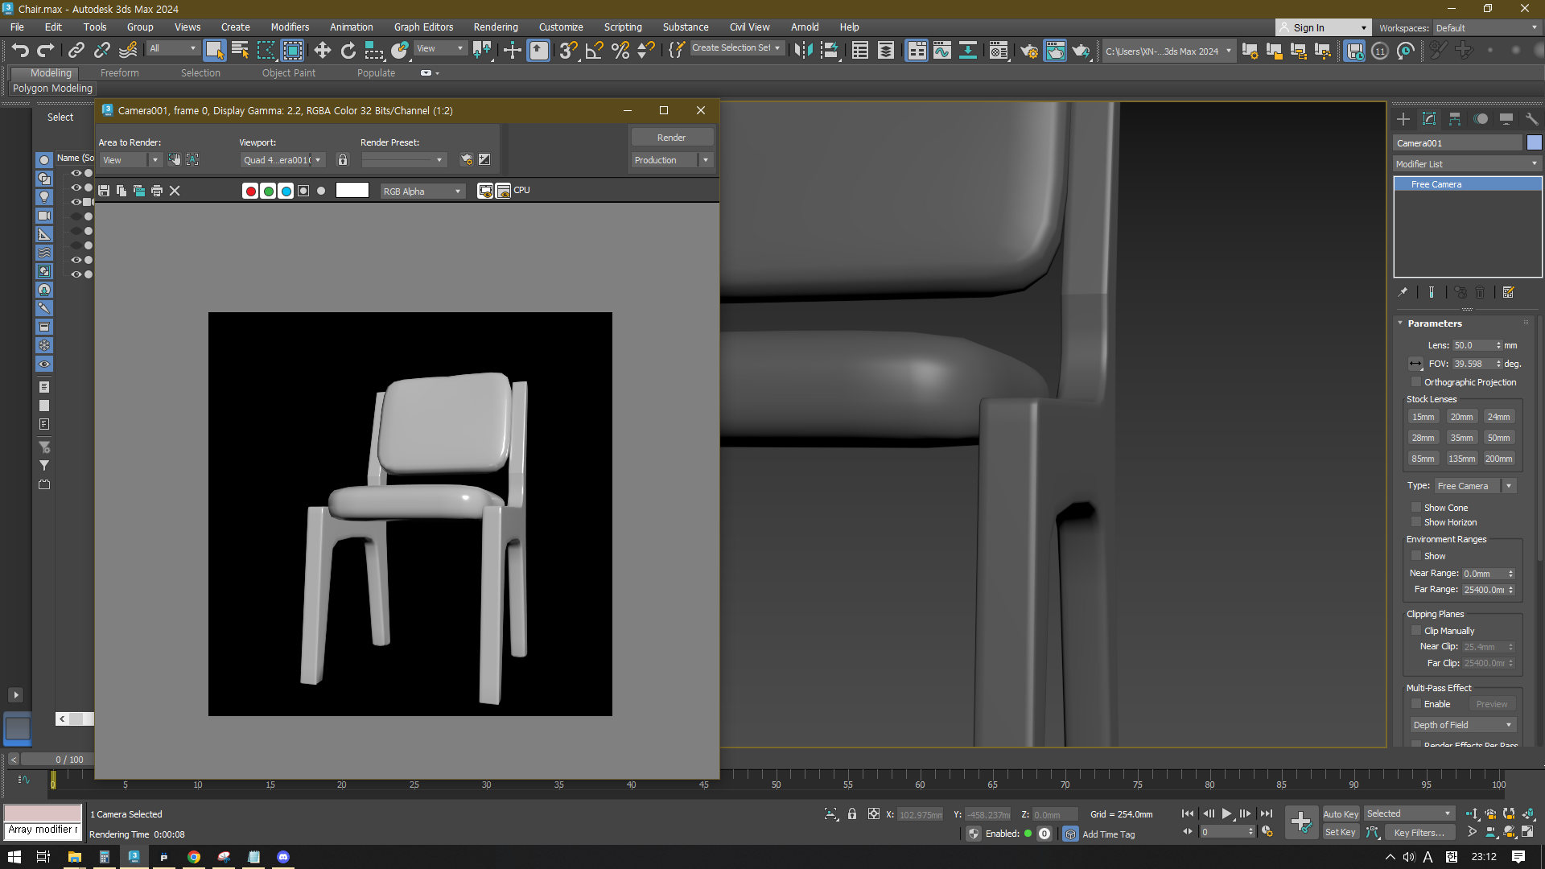Choose the Select and Rotate tool
Screen dimensions: 1545x869
coord(348,51)
